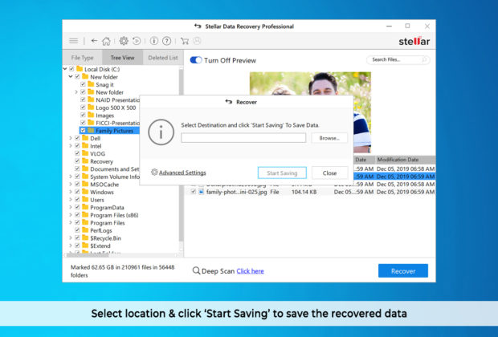Switch to the Tree View tab
498x337 pixels.
123,58
